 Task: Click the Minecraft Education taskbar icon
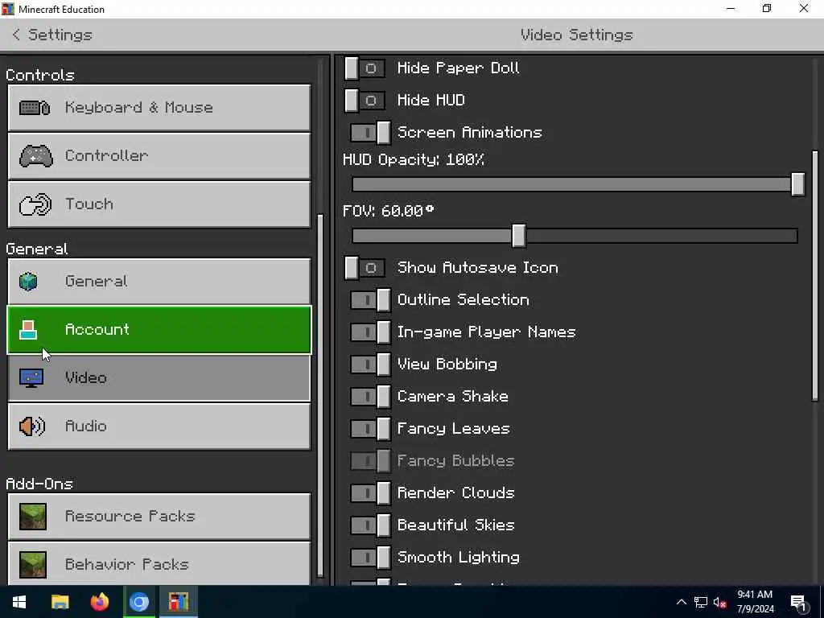tap(179, 602)
